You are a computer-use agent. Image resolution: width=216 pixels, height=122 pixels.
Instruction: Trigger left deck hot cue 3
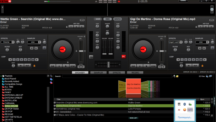[x=82, y=27]
